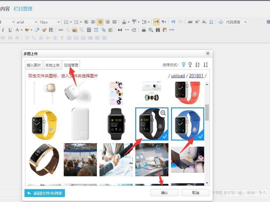The width and height of the screenshot is (270, 202).
Task: Click the printer icon in the toolbar
Action: [x=144, y=30]
